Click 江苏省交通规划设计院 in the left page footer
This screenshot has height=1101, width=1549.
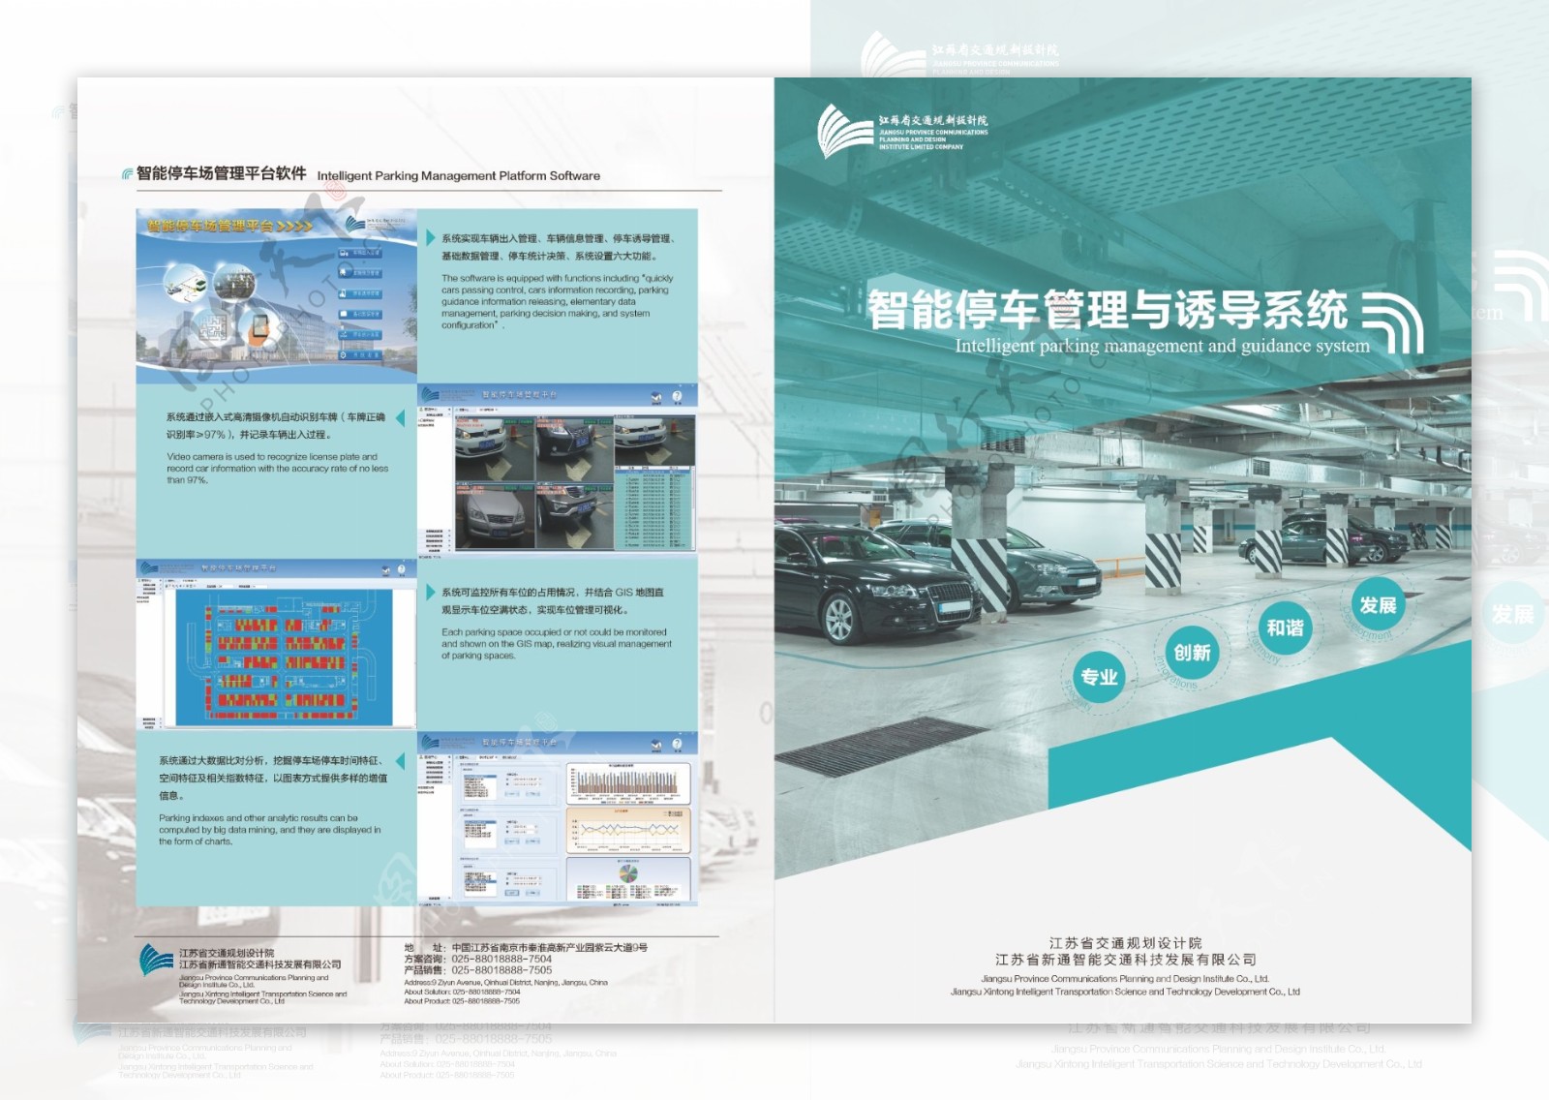point(227,954)
